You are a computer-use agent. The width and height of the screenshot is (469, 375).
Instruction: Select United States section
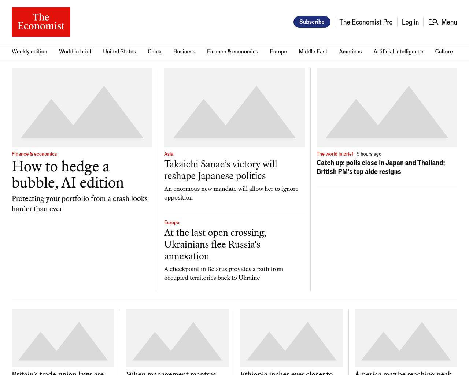(119, 52)
